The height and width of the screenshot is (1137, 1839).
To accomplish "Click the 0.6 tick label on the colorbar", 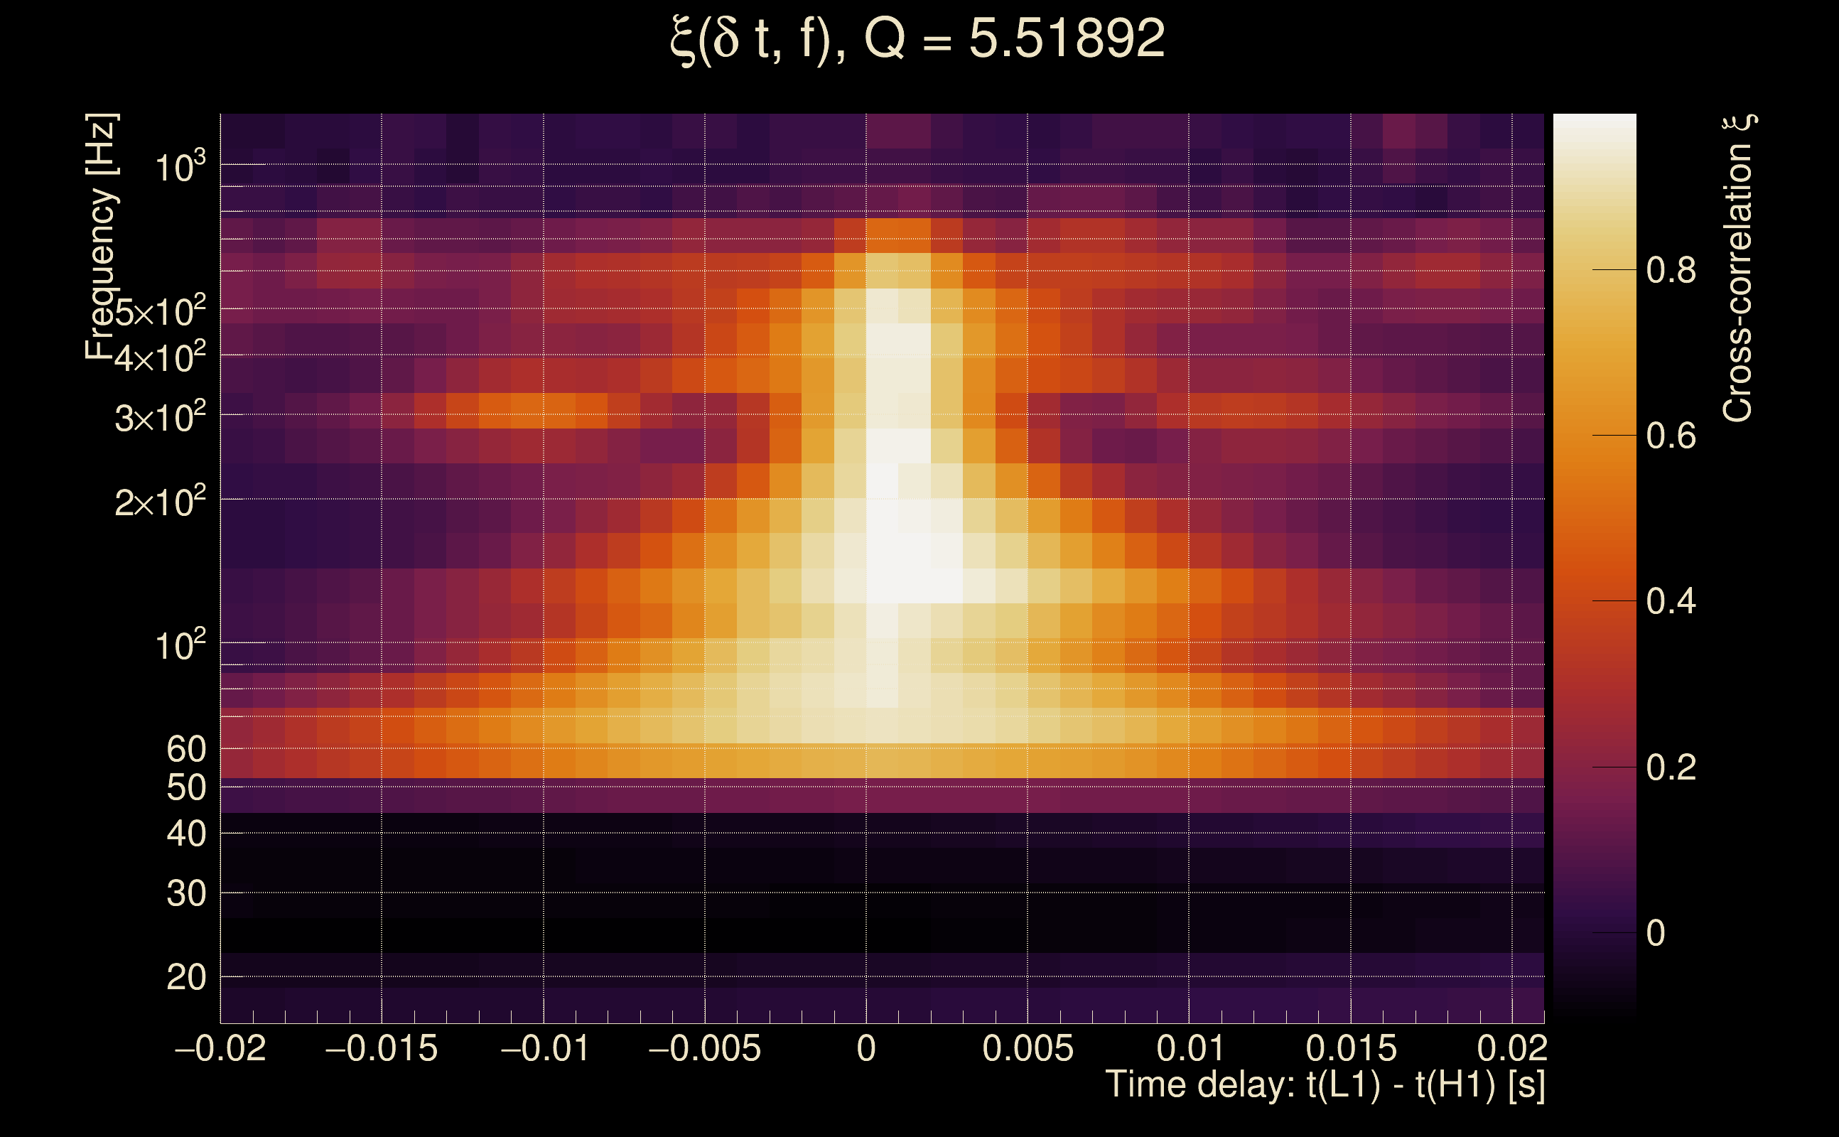I will click(x=1671, y=436).
